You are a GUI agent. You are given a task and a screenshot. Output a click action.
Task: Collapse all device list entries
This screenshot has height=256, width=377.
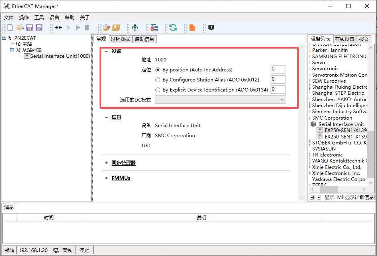pos(312,197)
